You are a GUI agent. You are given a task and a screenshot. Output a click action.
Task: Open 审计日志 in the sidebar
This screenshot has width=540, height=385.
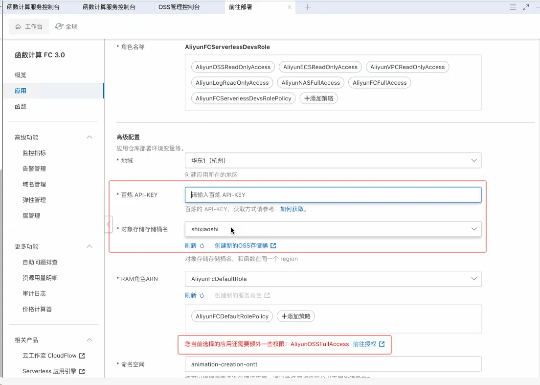pos(34,293)
